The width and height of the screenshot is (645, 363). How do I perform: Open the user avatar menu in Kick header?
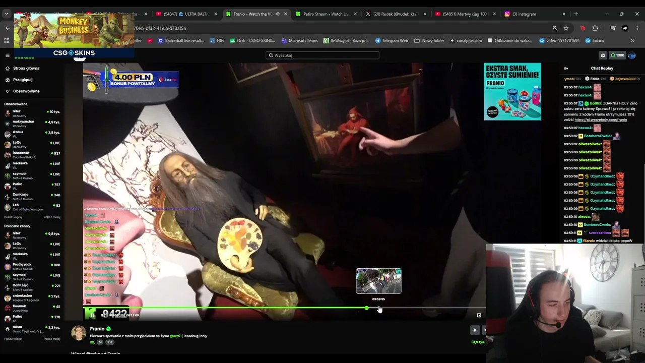632,55
